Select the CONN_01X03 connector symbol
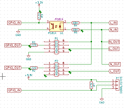 coord(117,85)
